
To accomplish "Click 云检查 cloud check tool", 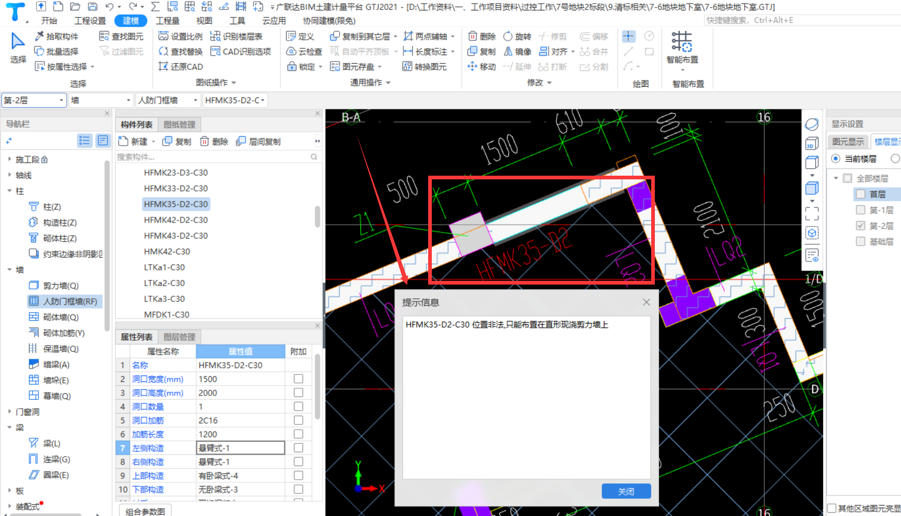I will 304,52.
